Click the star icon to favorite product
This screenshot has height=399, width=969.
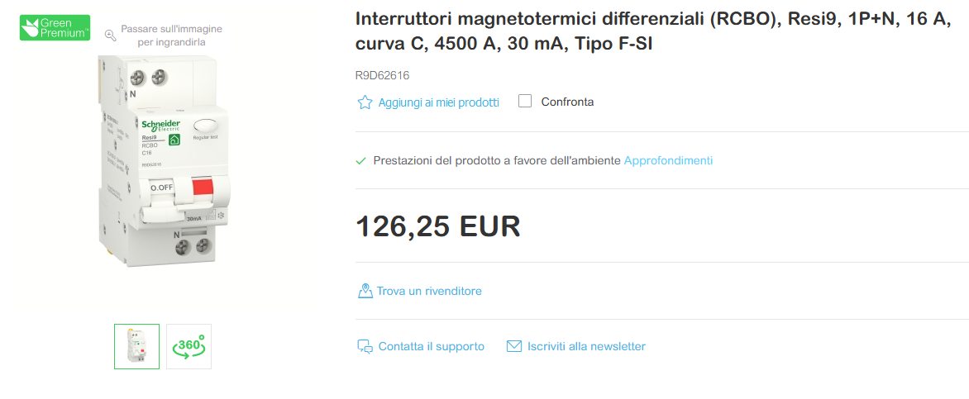pos(365,102)
